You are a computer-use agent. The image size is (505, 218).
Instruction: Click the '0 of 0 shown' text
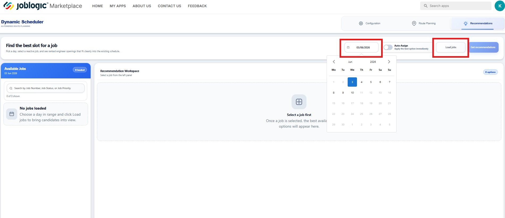pos(13,96)
